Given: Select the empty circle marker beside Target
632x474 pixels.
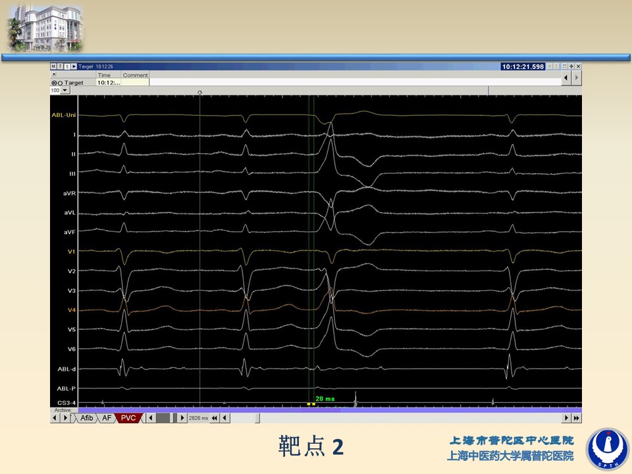Looking at the screenshot, I should [x=60, y=83].
